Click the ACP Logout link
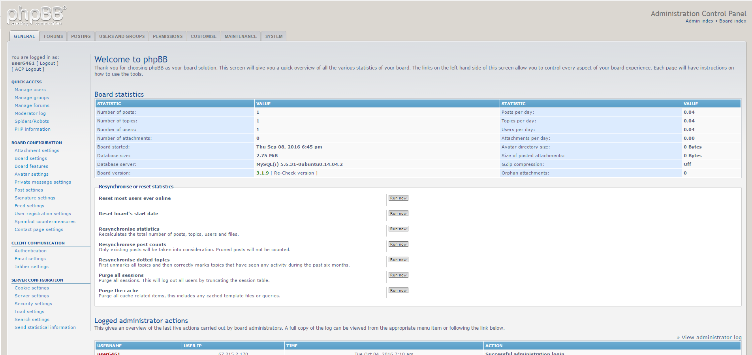 pos(28,69)
